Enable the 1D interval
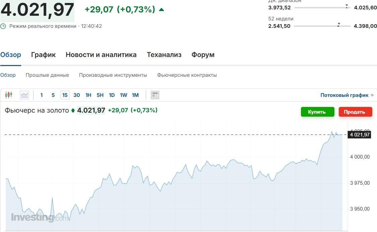This screenshot has width=377, height=232. point(112,95)
